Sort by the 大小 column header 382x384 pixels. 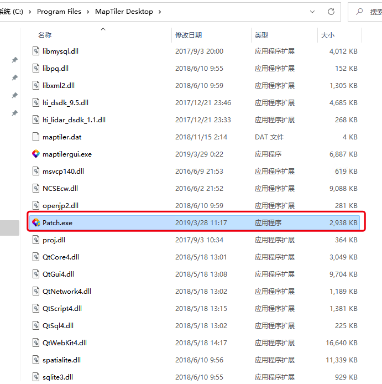(x=328, y=35)
